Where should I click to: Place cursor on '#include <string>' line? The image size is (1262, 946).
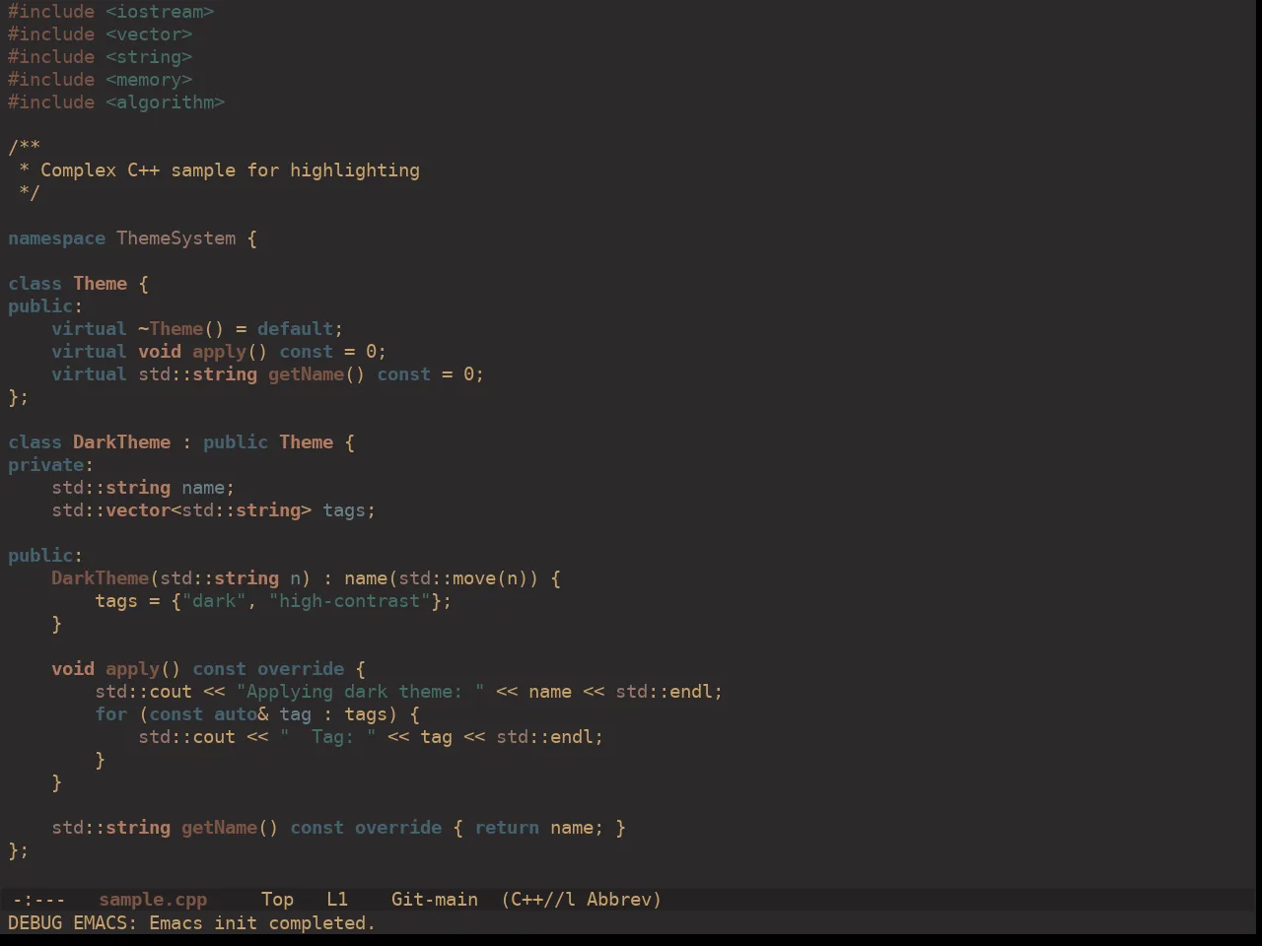pos(101,57)
